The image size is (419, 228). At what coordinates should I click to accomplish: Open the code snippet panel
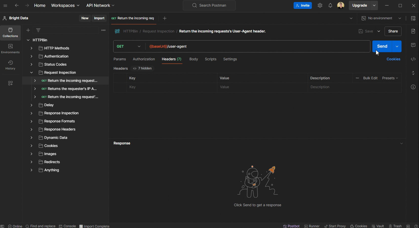click(413, 59)
